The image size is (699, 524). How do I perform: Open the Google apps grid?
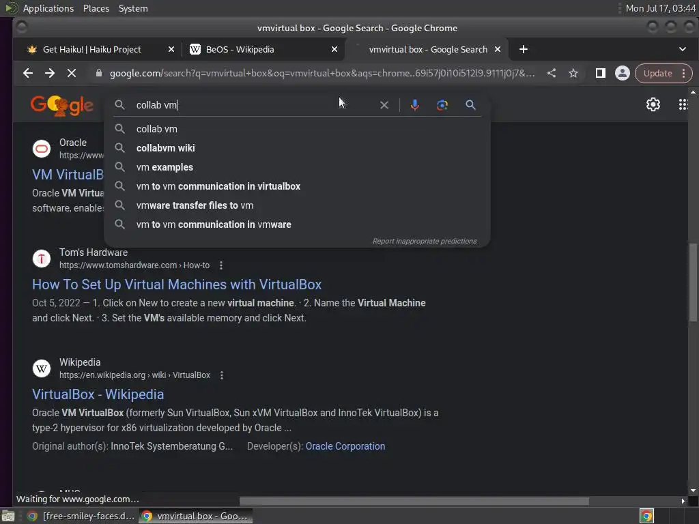[683, 104]
